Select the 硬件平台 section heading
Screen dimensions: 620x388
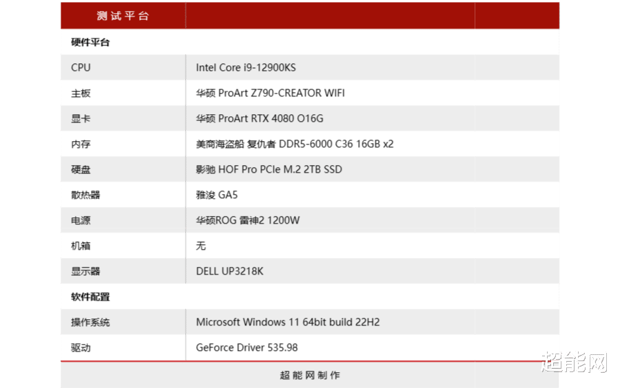[x=90, y=42]
